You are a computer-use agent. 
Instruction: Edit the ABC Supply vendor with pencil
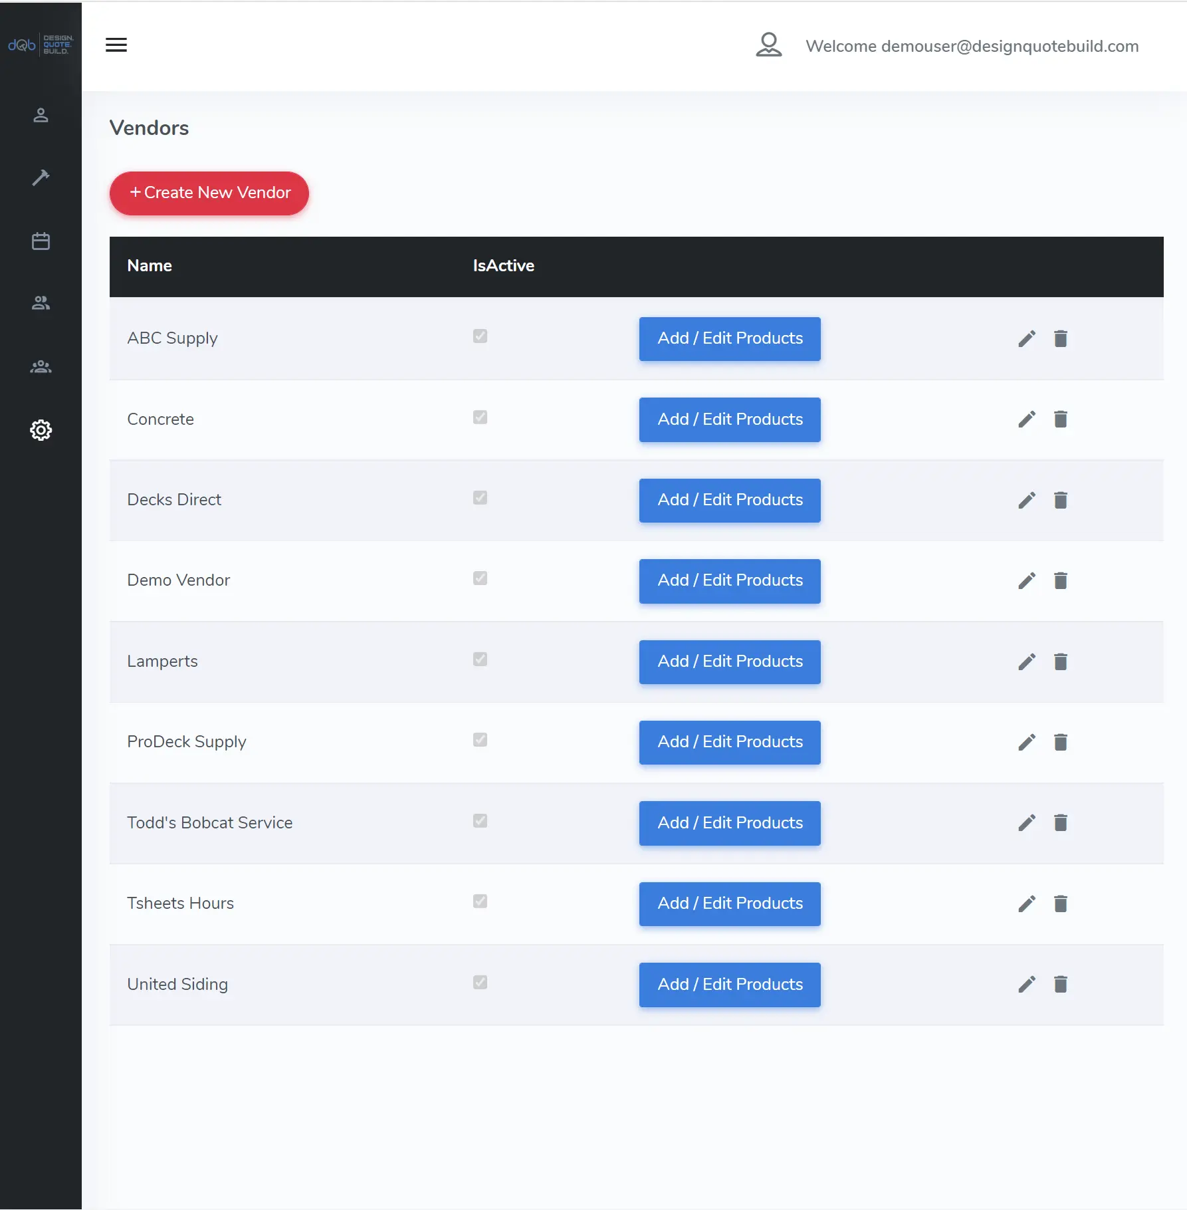tap(1027, 338)
